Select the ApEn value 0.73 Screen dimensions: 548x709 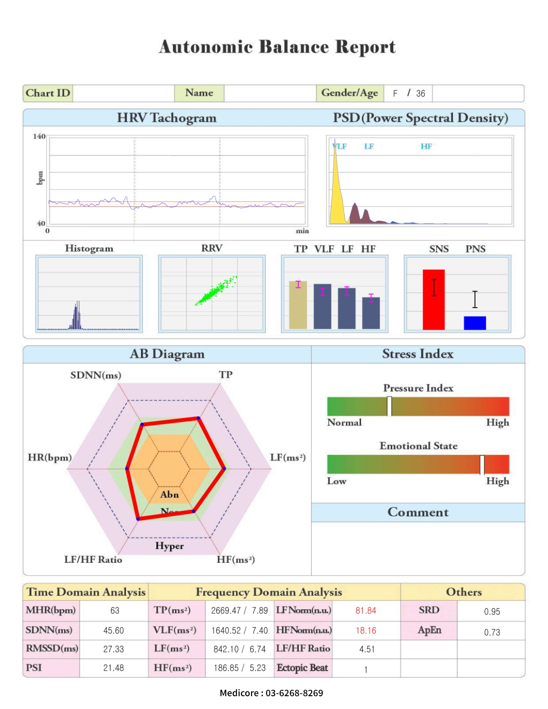(x=492, y=632)
